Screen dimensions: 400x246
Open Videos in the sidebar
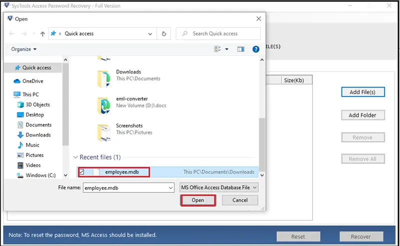(x=33, y=165)
